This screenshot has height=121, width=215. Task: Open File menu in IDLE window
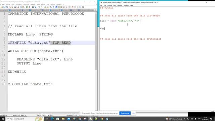tap(101, 5)
